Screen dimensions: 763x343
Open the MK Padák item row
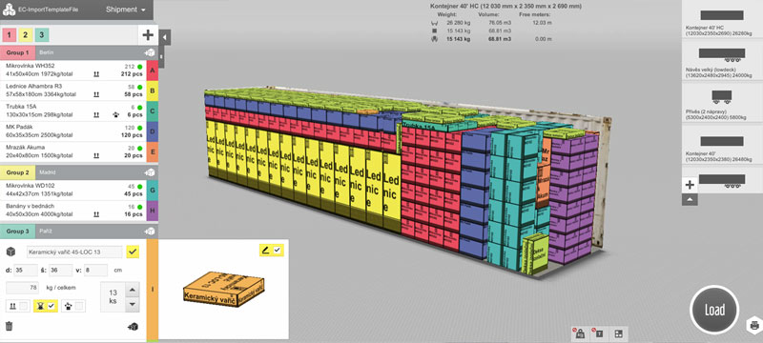click(x=73, y=131)
